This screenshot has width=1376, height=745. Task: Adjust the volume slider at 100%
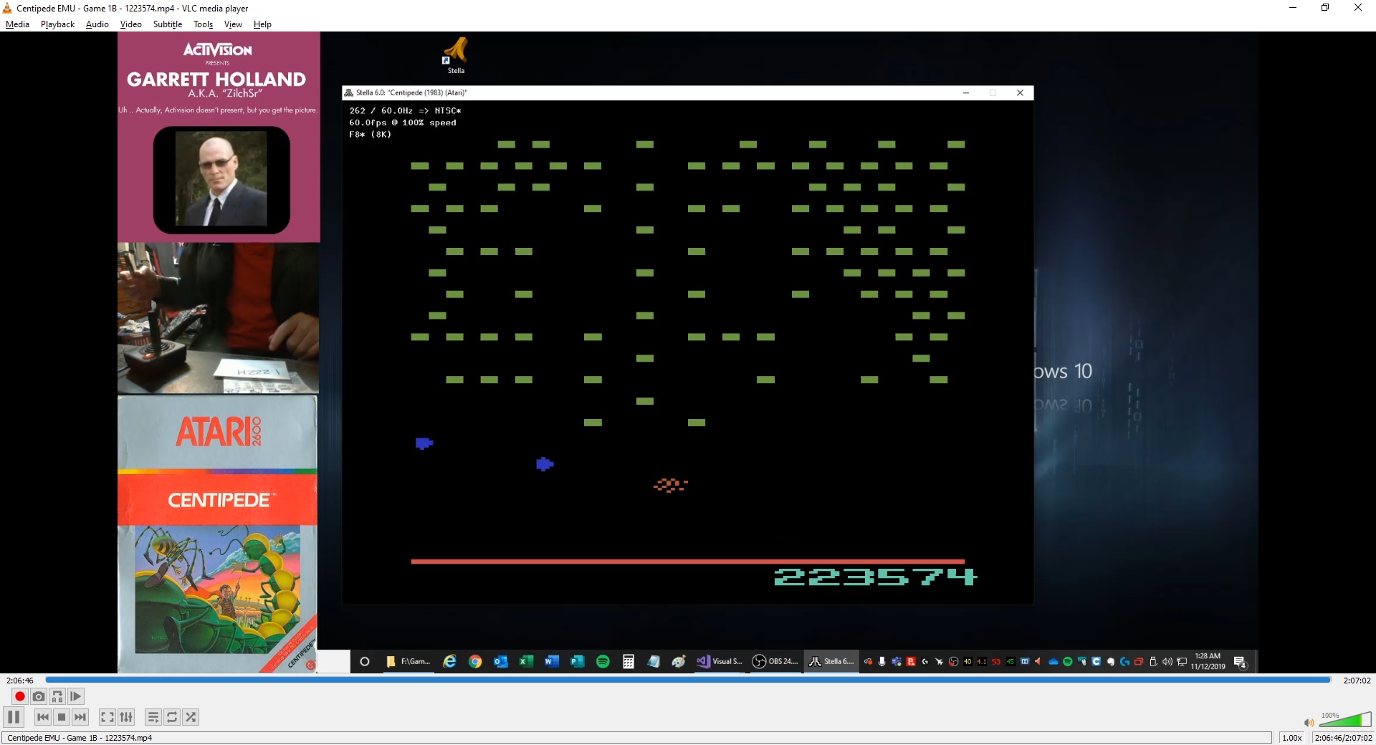(1345, 719)
